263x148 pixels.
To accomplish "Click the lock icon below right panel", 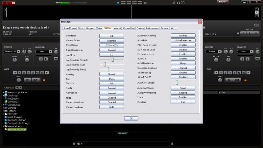I will pos(172,143).
